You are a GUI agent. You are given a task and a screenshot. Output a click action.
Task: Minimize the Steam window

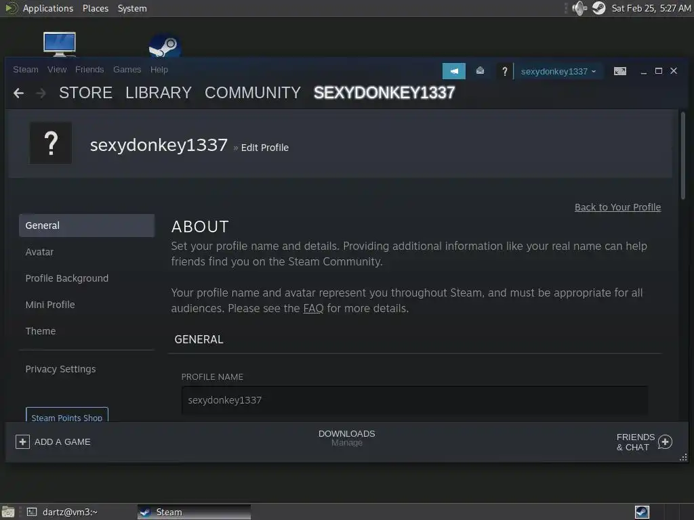pos(644,71)
